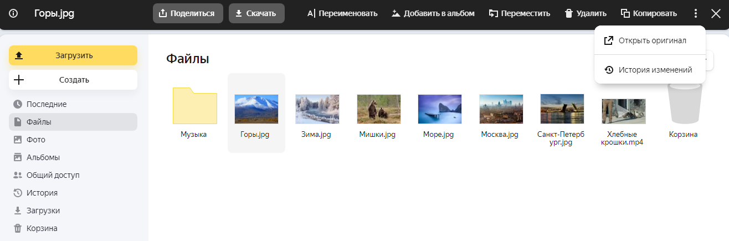The width and height of the screenshot is (729, 241).
Task: Open the large Корзина trash bin icon
Action: (x=683, y=104)
